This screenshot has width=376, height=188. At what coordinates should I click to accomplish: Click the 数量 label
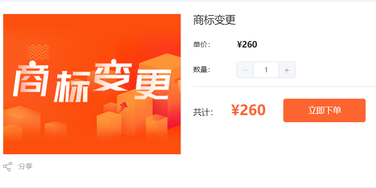[x=202, y=70]
